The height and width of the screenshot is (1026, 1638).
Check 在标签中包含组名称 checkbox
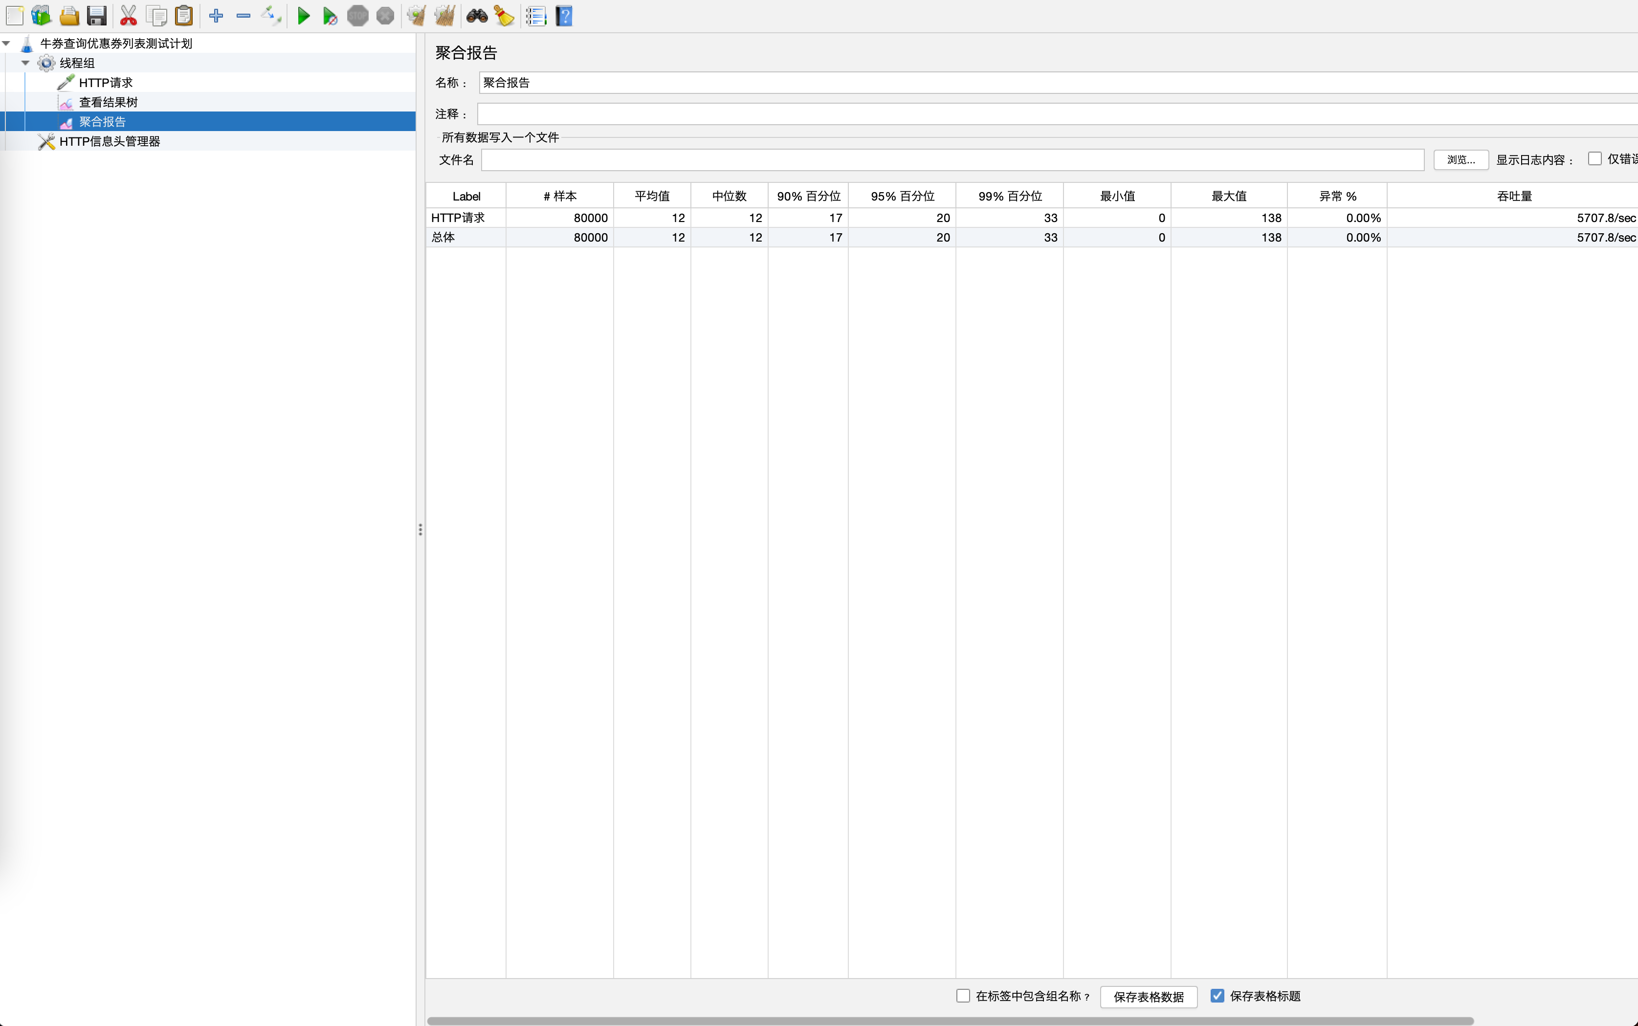click(963, 996)
